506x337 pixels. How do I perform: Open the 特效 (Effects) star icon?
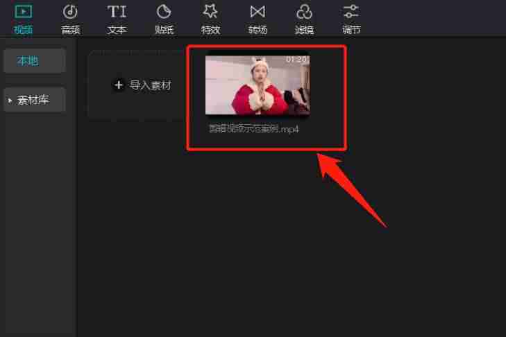click(210, 12)
